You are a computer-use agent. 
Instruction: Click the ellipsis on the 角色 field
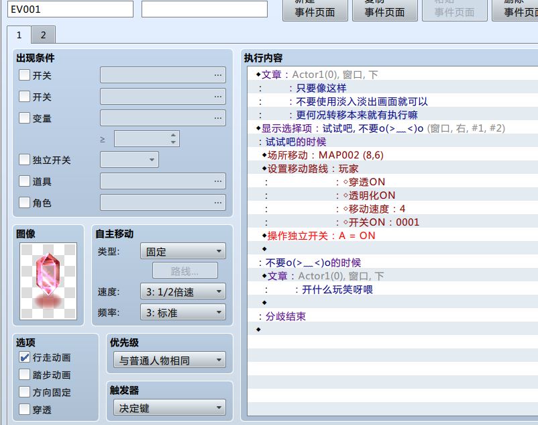pos(218,203)
